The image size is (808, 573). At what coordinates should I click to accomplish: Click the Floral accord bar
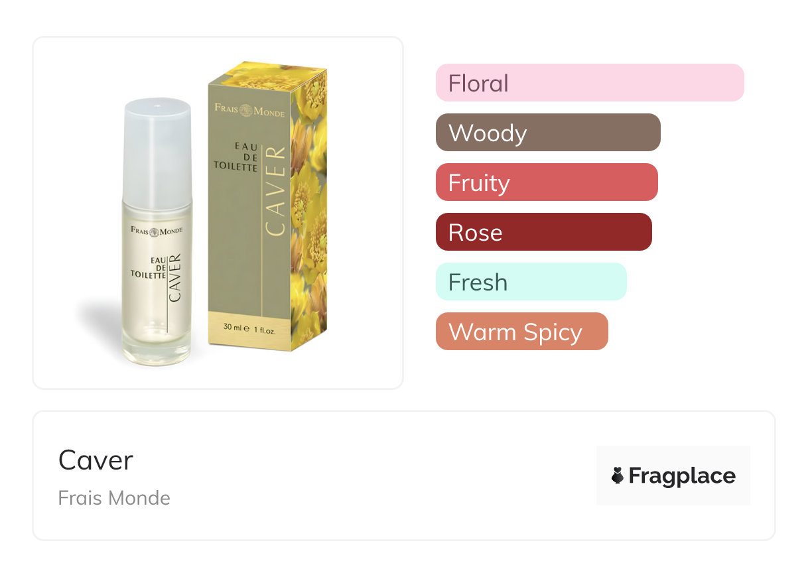pyautogui.click(x=590, y=83)
